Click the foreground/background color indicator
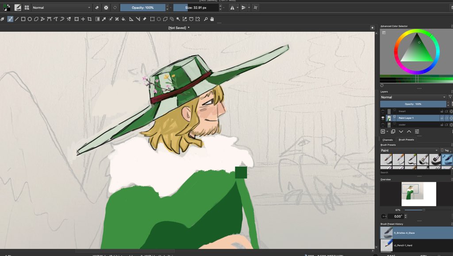 pyautogui.click(x=6, y=8)
